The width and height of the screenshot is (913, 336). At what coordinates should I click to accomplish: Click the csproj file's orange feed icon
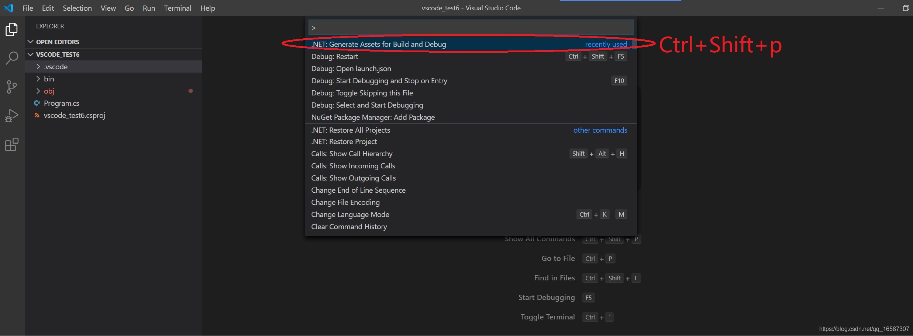37,115
